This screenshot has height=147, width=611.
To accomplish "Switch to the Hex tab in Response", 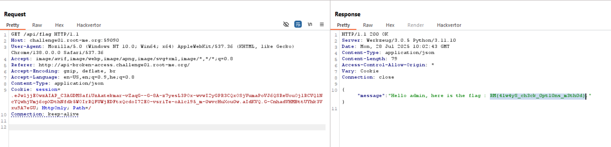I will pos(390,25).
